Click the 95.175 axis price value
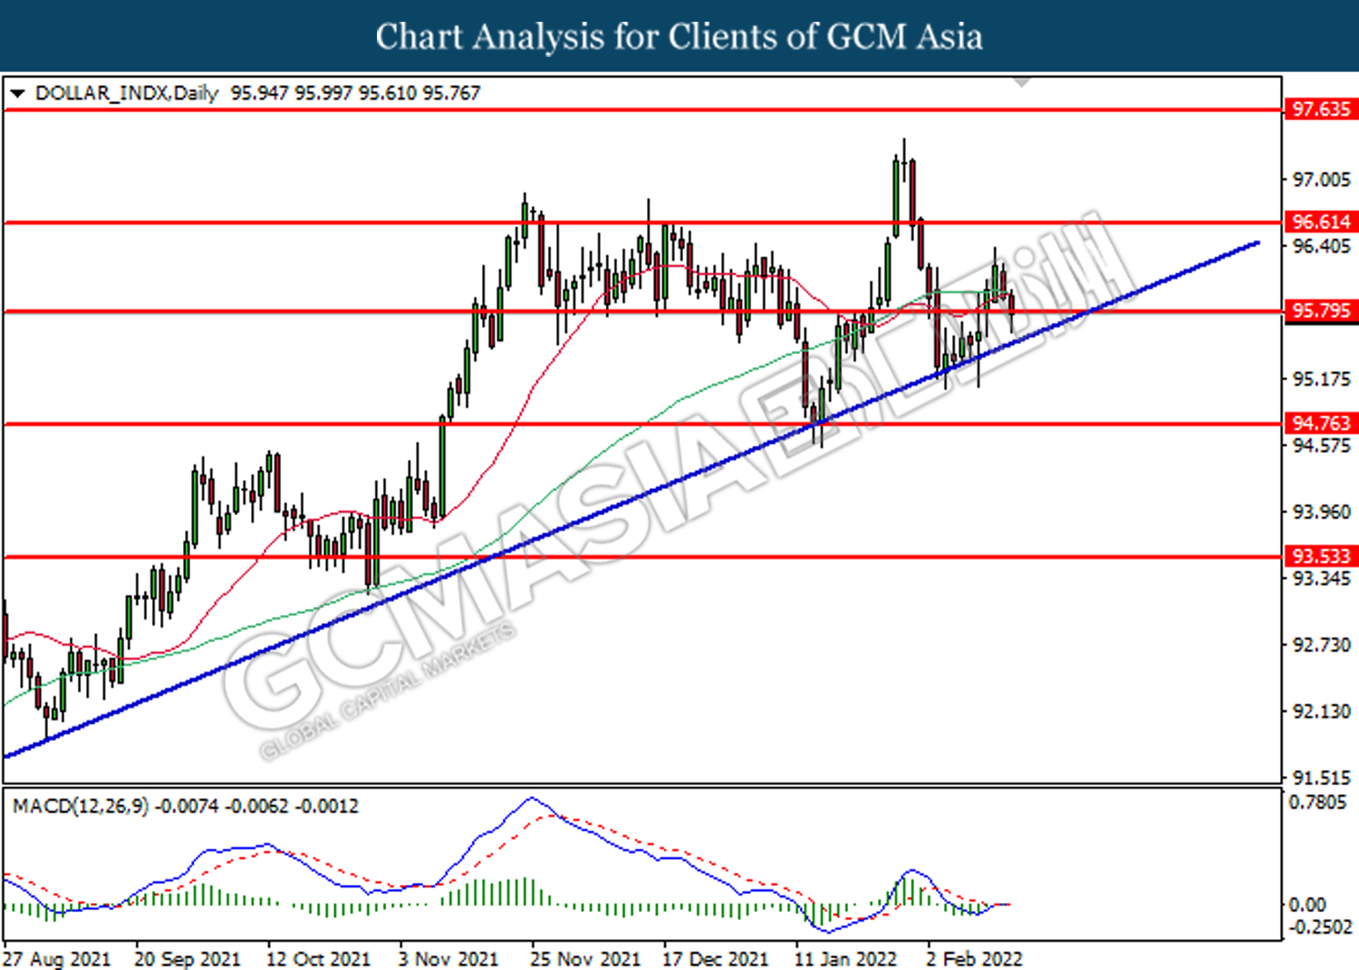1359x970 pixels. click(x=1321, y=379)
